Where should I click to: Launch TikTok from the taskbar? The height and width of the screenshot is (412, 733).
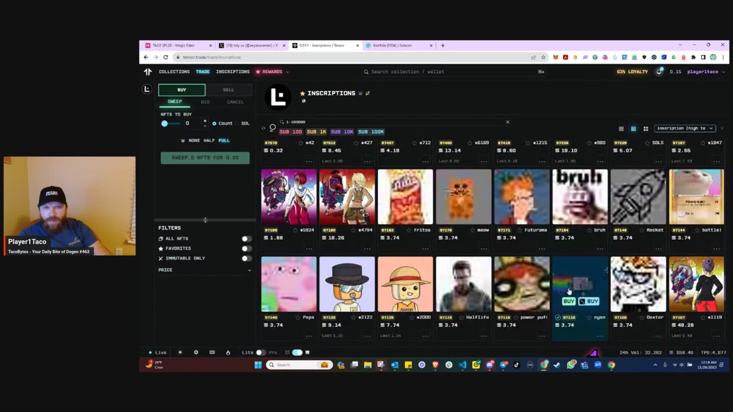click(x=517, y=365)
